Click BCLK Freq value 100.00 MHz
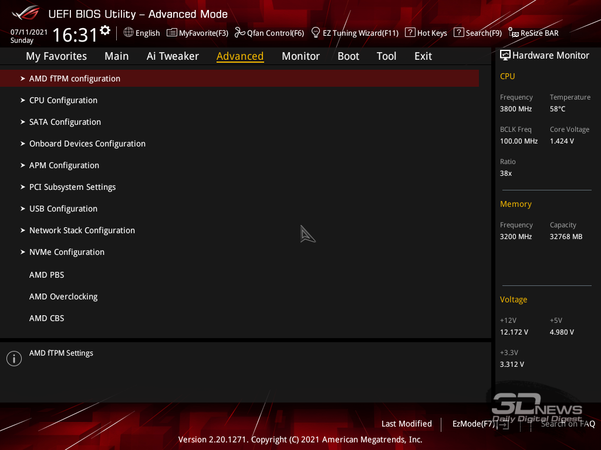This screenshot has width=601, height=450. (519, 141)
